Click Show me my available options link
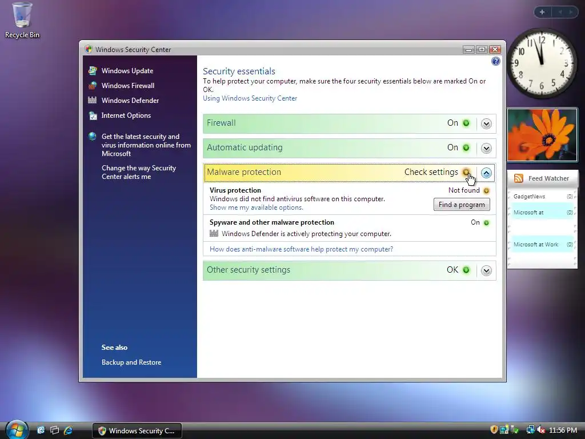This screenshot has height=439, width=585. click(x=257, y=207)
